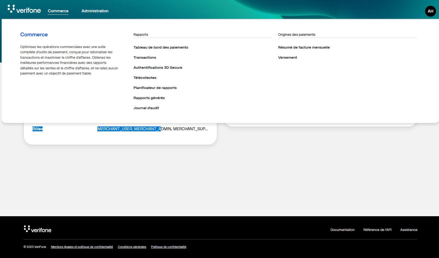Open Journal d'audit
Image resolution: width=439 pixels, height=258 pixels.
coord(146,108)
